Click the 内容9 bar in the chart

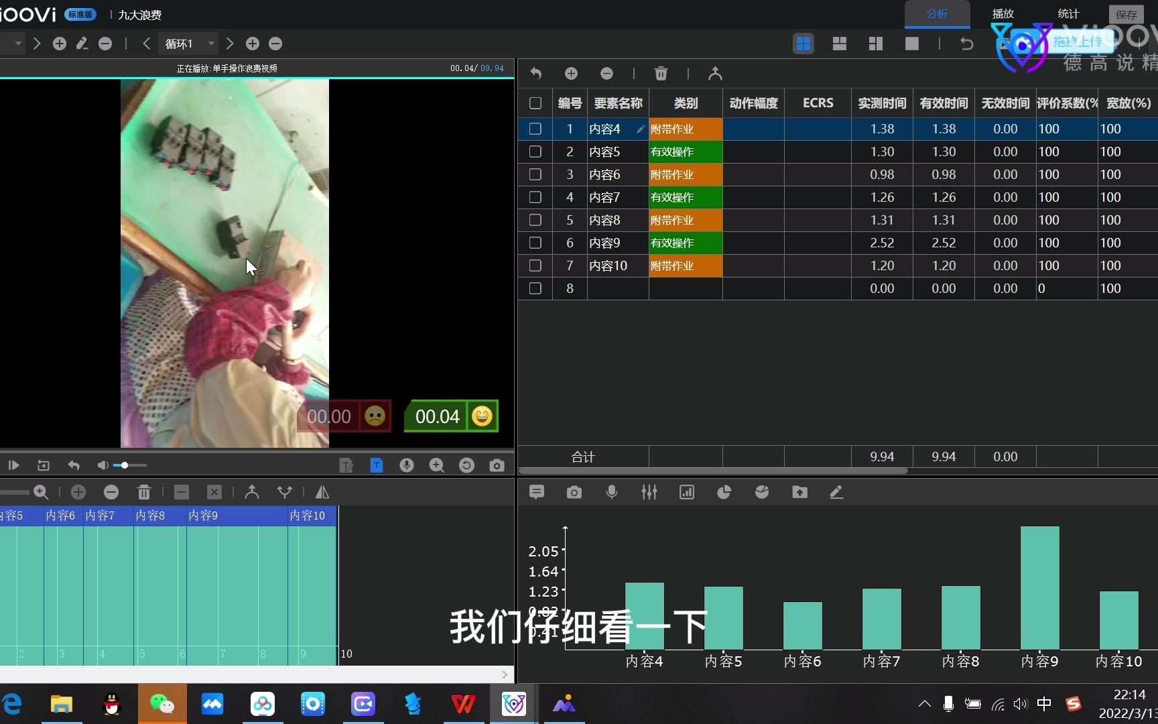pyautogui.click(x=1039, y=588)
